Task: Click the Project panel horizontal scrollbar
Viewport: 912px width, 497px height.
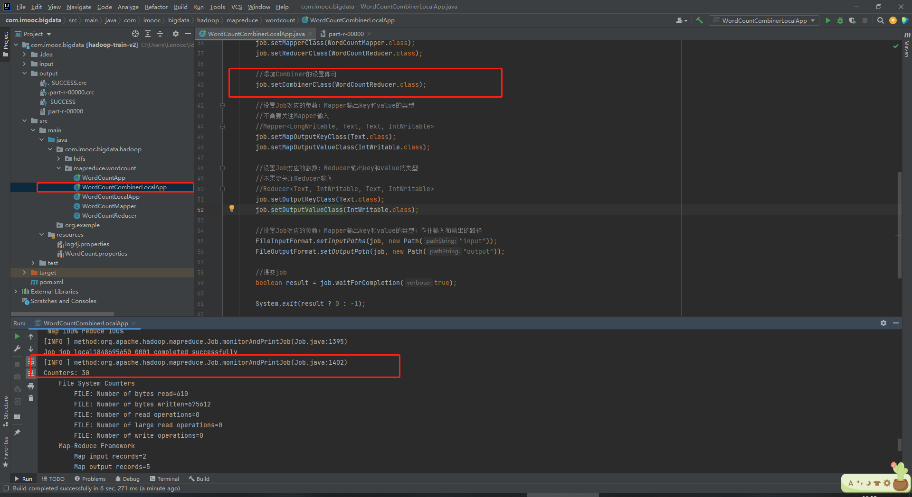Action: point(62,314)
